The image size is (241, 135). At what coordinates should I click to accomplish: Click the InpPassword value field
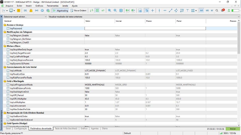click(145, 28)
